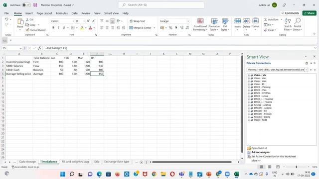Click the More>> link

[x=256, y=161]
